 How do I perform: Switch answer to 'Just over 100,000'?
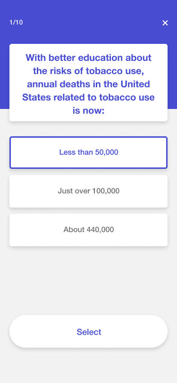click(89, 191)
